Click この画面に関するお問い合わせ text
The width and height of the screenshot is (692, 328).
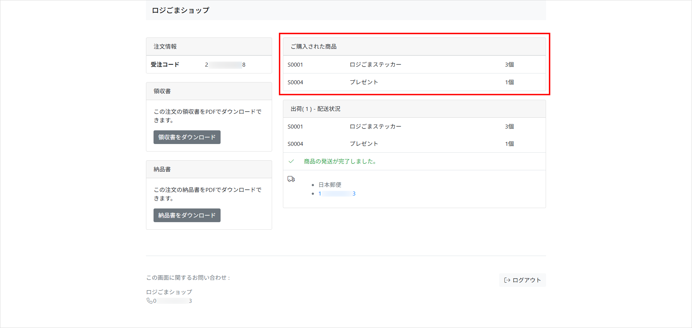coord(188,278)
